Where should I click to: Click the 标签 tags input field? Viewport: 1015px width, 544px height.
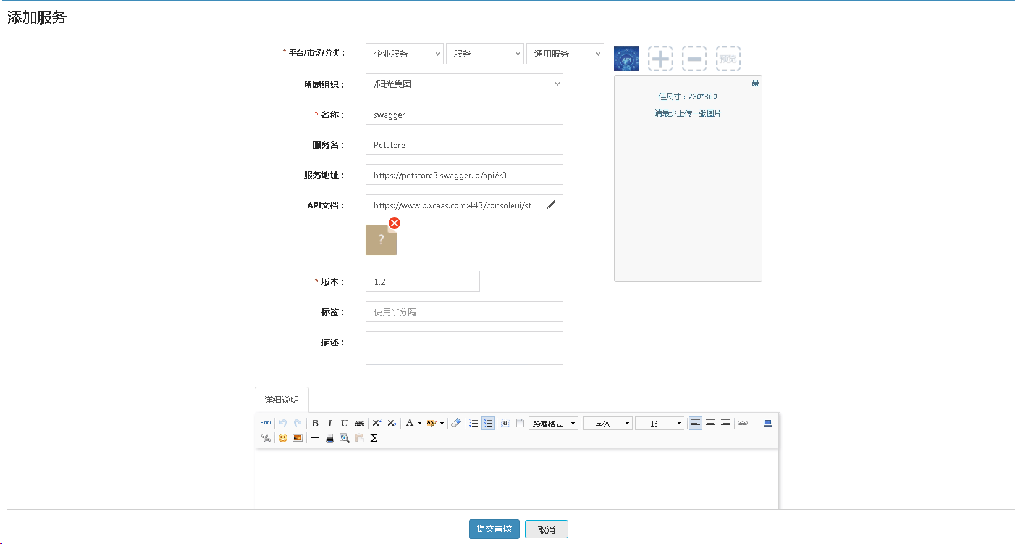tap(464, 312)
